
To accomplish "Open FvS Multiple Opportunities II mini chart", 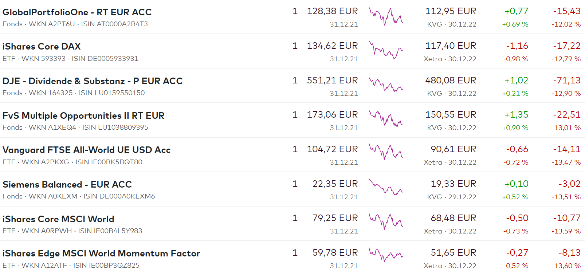I will click(386, 119).
